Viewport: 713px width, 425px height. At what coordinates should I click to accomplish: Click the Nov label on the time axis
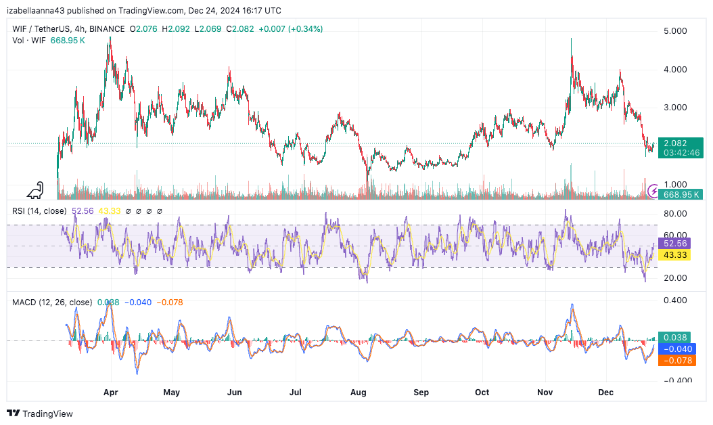(x=545, y=393)
